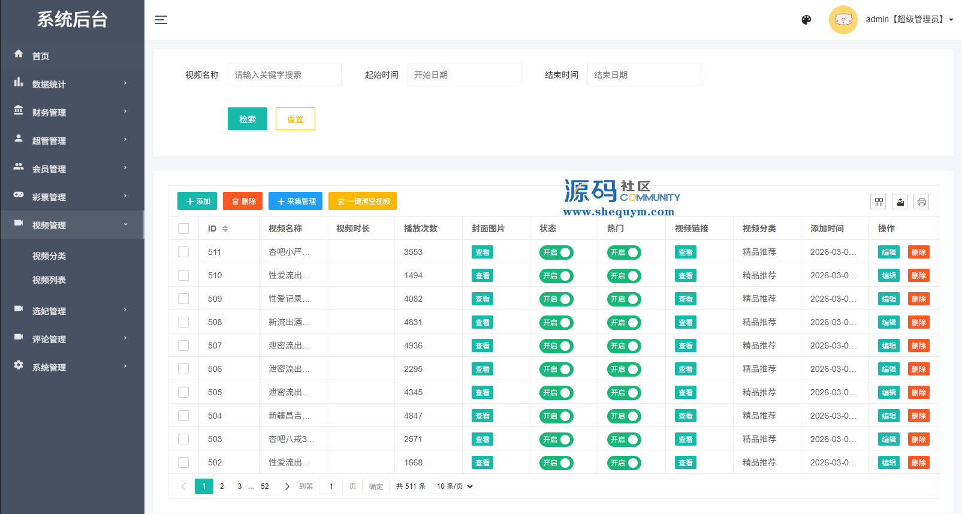
Task: Check the select-all header checkbox
Action: [x=183, y=229]
